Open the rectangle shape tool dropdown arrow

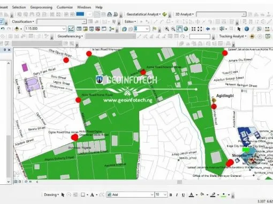(x=87, y=195)
